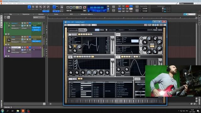This screenshot has height=113, width=201.
Task: Rewind transport to the start
Action: click(68, 8)
